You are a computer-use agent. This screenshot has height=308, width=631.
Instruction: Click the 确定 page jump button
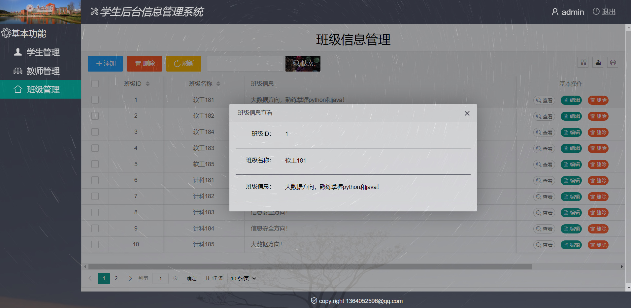[x=191, y=279]
